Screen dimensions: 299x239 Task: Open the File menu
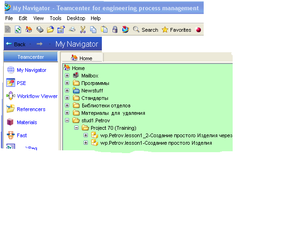click(x=9, y=18)
